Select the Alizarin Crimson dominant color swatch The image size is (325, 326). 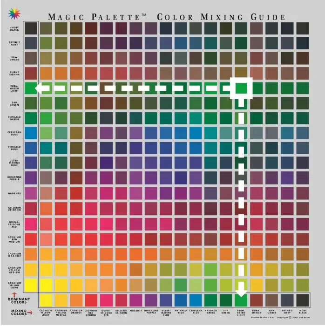31,209
